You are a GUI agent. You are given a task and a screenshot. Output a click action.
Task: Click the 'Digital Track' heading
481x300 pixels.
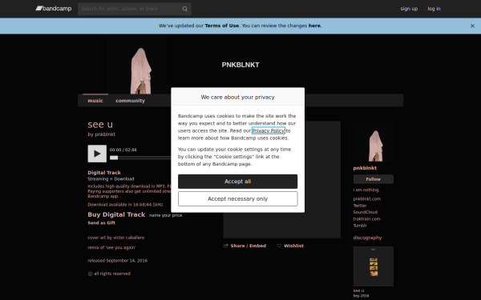[104, 173]
